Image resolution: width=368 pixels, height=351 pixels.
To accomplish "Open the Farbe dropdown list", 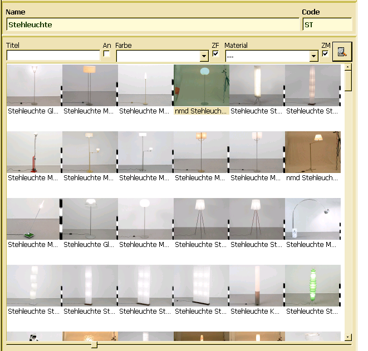I will coord(203,56).
